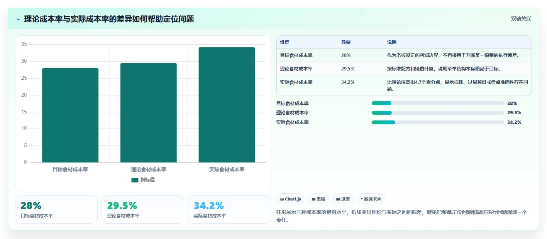The image size is (547, 239).
Task: Click the footnote paragraph starting 柱形展示三种成本率
Action: point(402,216)
